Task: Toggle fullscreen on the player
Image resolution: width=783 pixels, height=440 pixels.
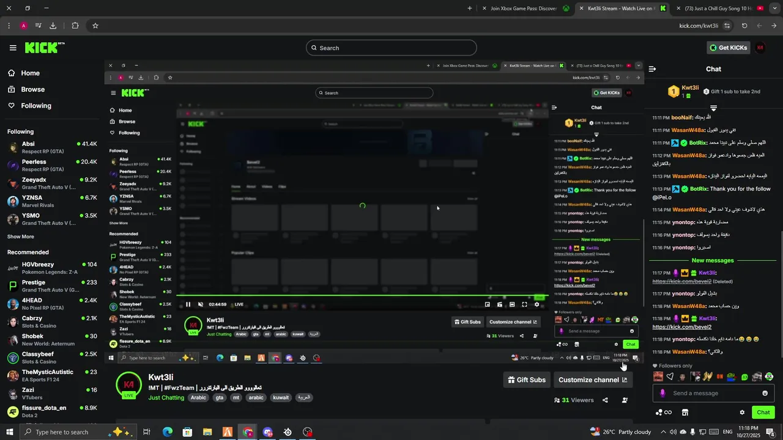Action: coord(524,304)
